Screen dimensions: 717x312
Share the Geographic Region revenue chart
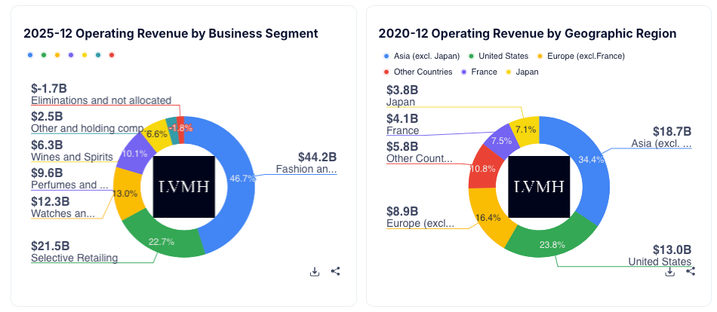click(691, 272)
